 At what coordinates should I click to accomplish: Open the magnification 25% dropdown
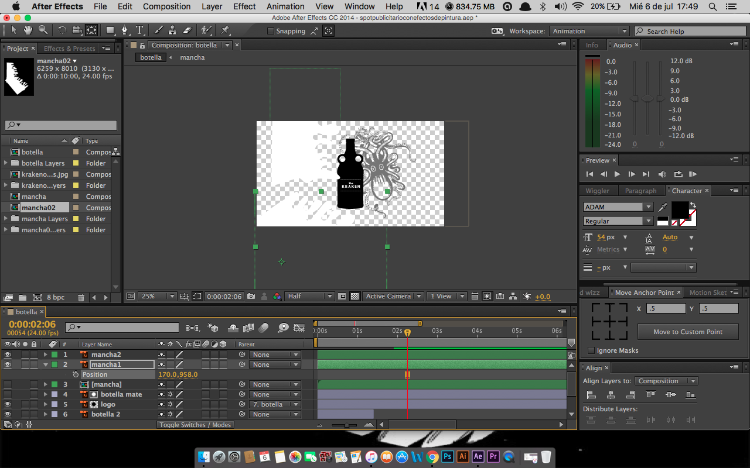[x=158, y=297]
